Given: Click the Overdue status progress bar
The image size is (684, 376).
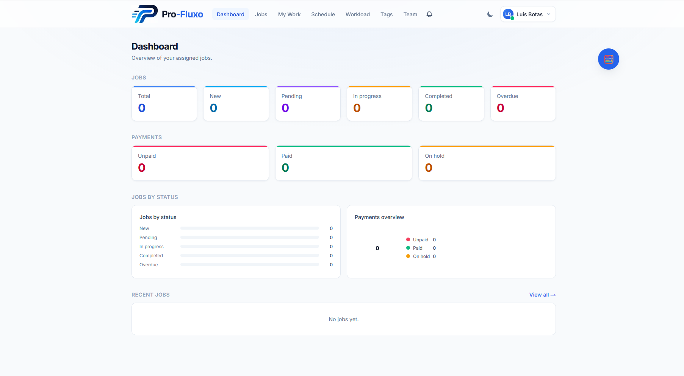Looking at the screenshot, I should [x=250, y=264].
